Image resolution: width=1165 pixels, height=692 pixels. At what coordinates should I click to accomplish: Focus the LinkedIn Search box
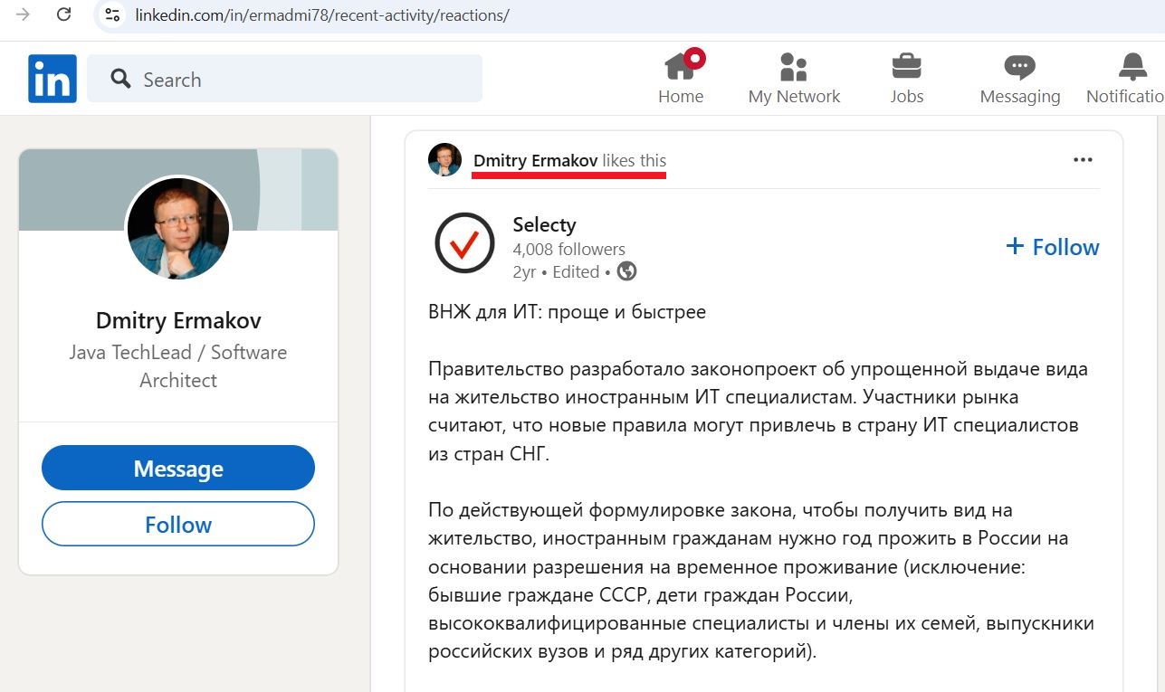285,79
